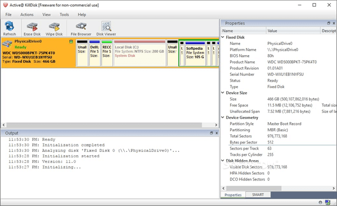Select the RECC partition block

tap(107, 53)
